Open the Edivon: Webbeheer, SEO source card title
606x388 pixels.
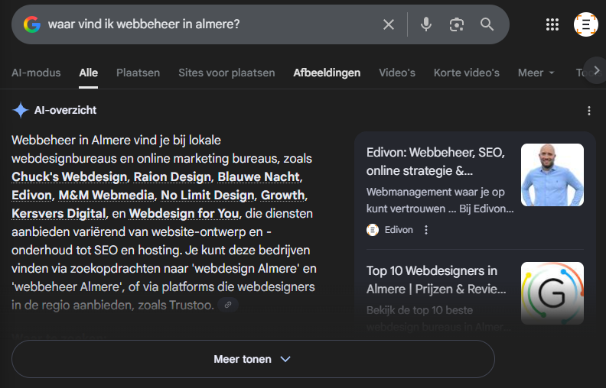pos(435,162)
